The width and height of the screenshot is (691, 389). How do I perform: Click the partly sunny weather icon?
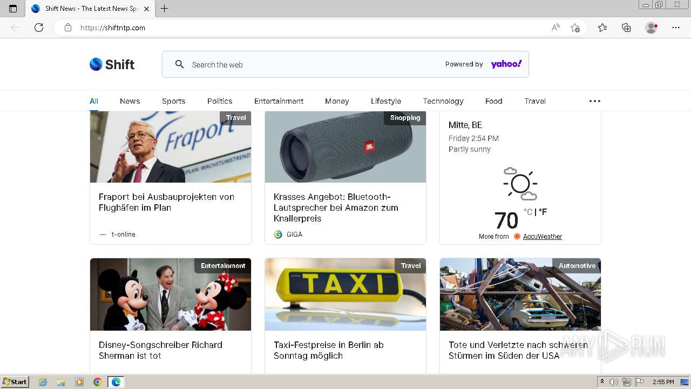pyautogui.click(x=520, y=184)
